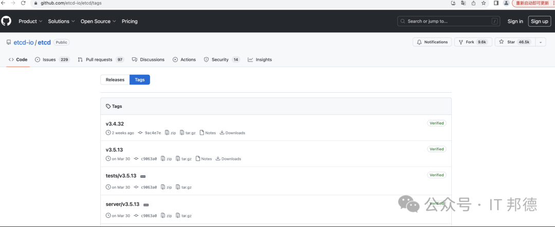Download tar.gz for v3.4.32
This screenshot has height=227, width=555.
pyautogui.click(x=188, y=133)
